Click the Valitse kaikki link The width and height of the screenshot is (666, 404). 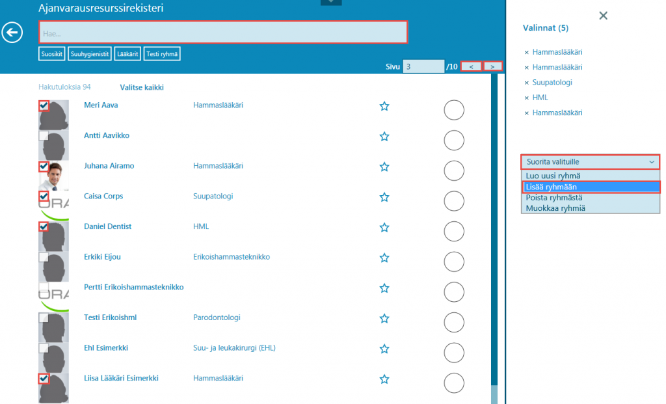(142, 87)
